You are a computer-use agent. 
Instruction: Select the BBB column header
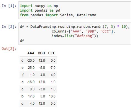coord(41,53)
